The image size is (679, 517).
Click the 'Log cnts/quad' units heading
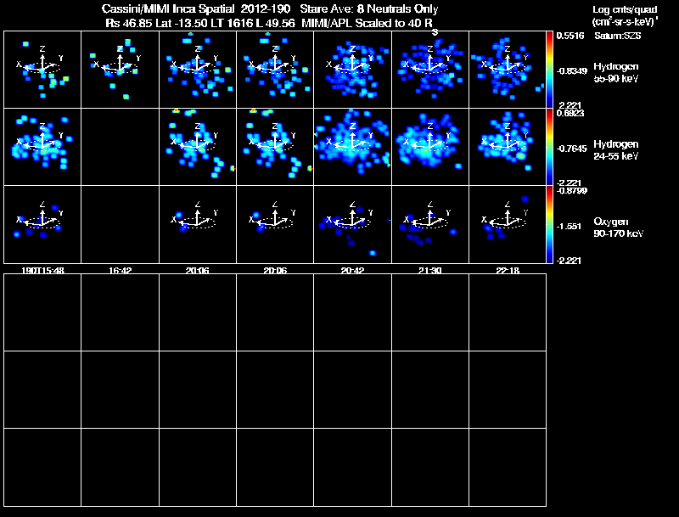point(625,9)
